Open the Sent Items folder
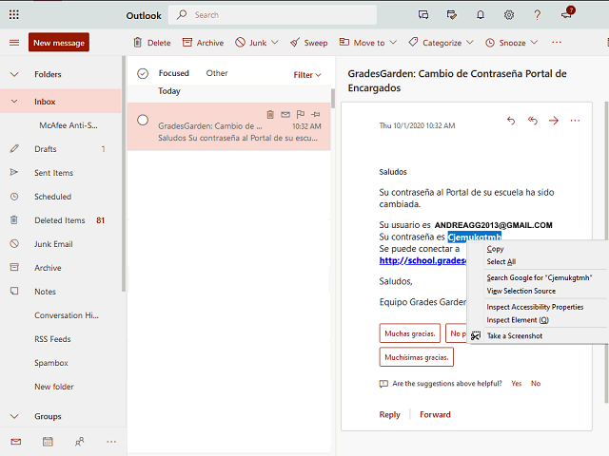Viewport: 609px width, 456px height. (61, 173)
